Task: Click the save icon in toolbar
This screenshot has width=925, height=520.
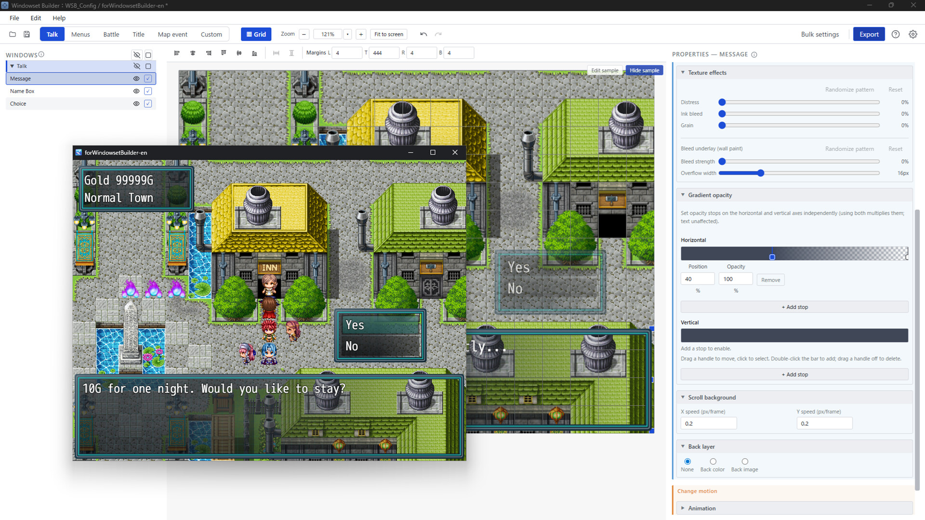Action: (x=27, y=34)
